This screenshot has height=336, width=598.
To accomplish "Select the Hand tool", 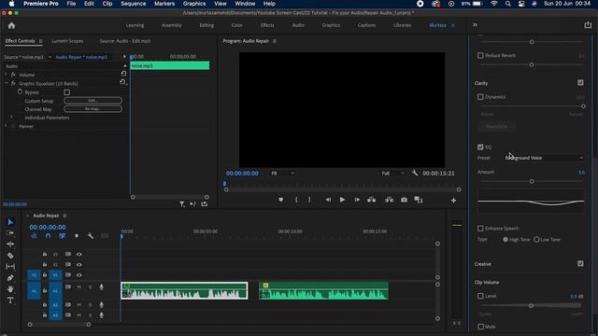I will (10, 289).
